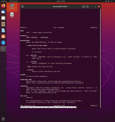The image size is (115, 122).
Task: Close the terminal window
Action: (99, 6)
